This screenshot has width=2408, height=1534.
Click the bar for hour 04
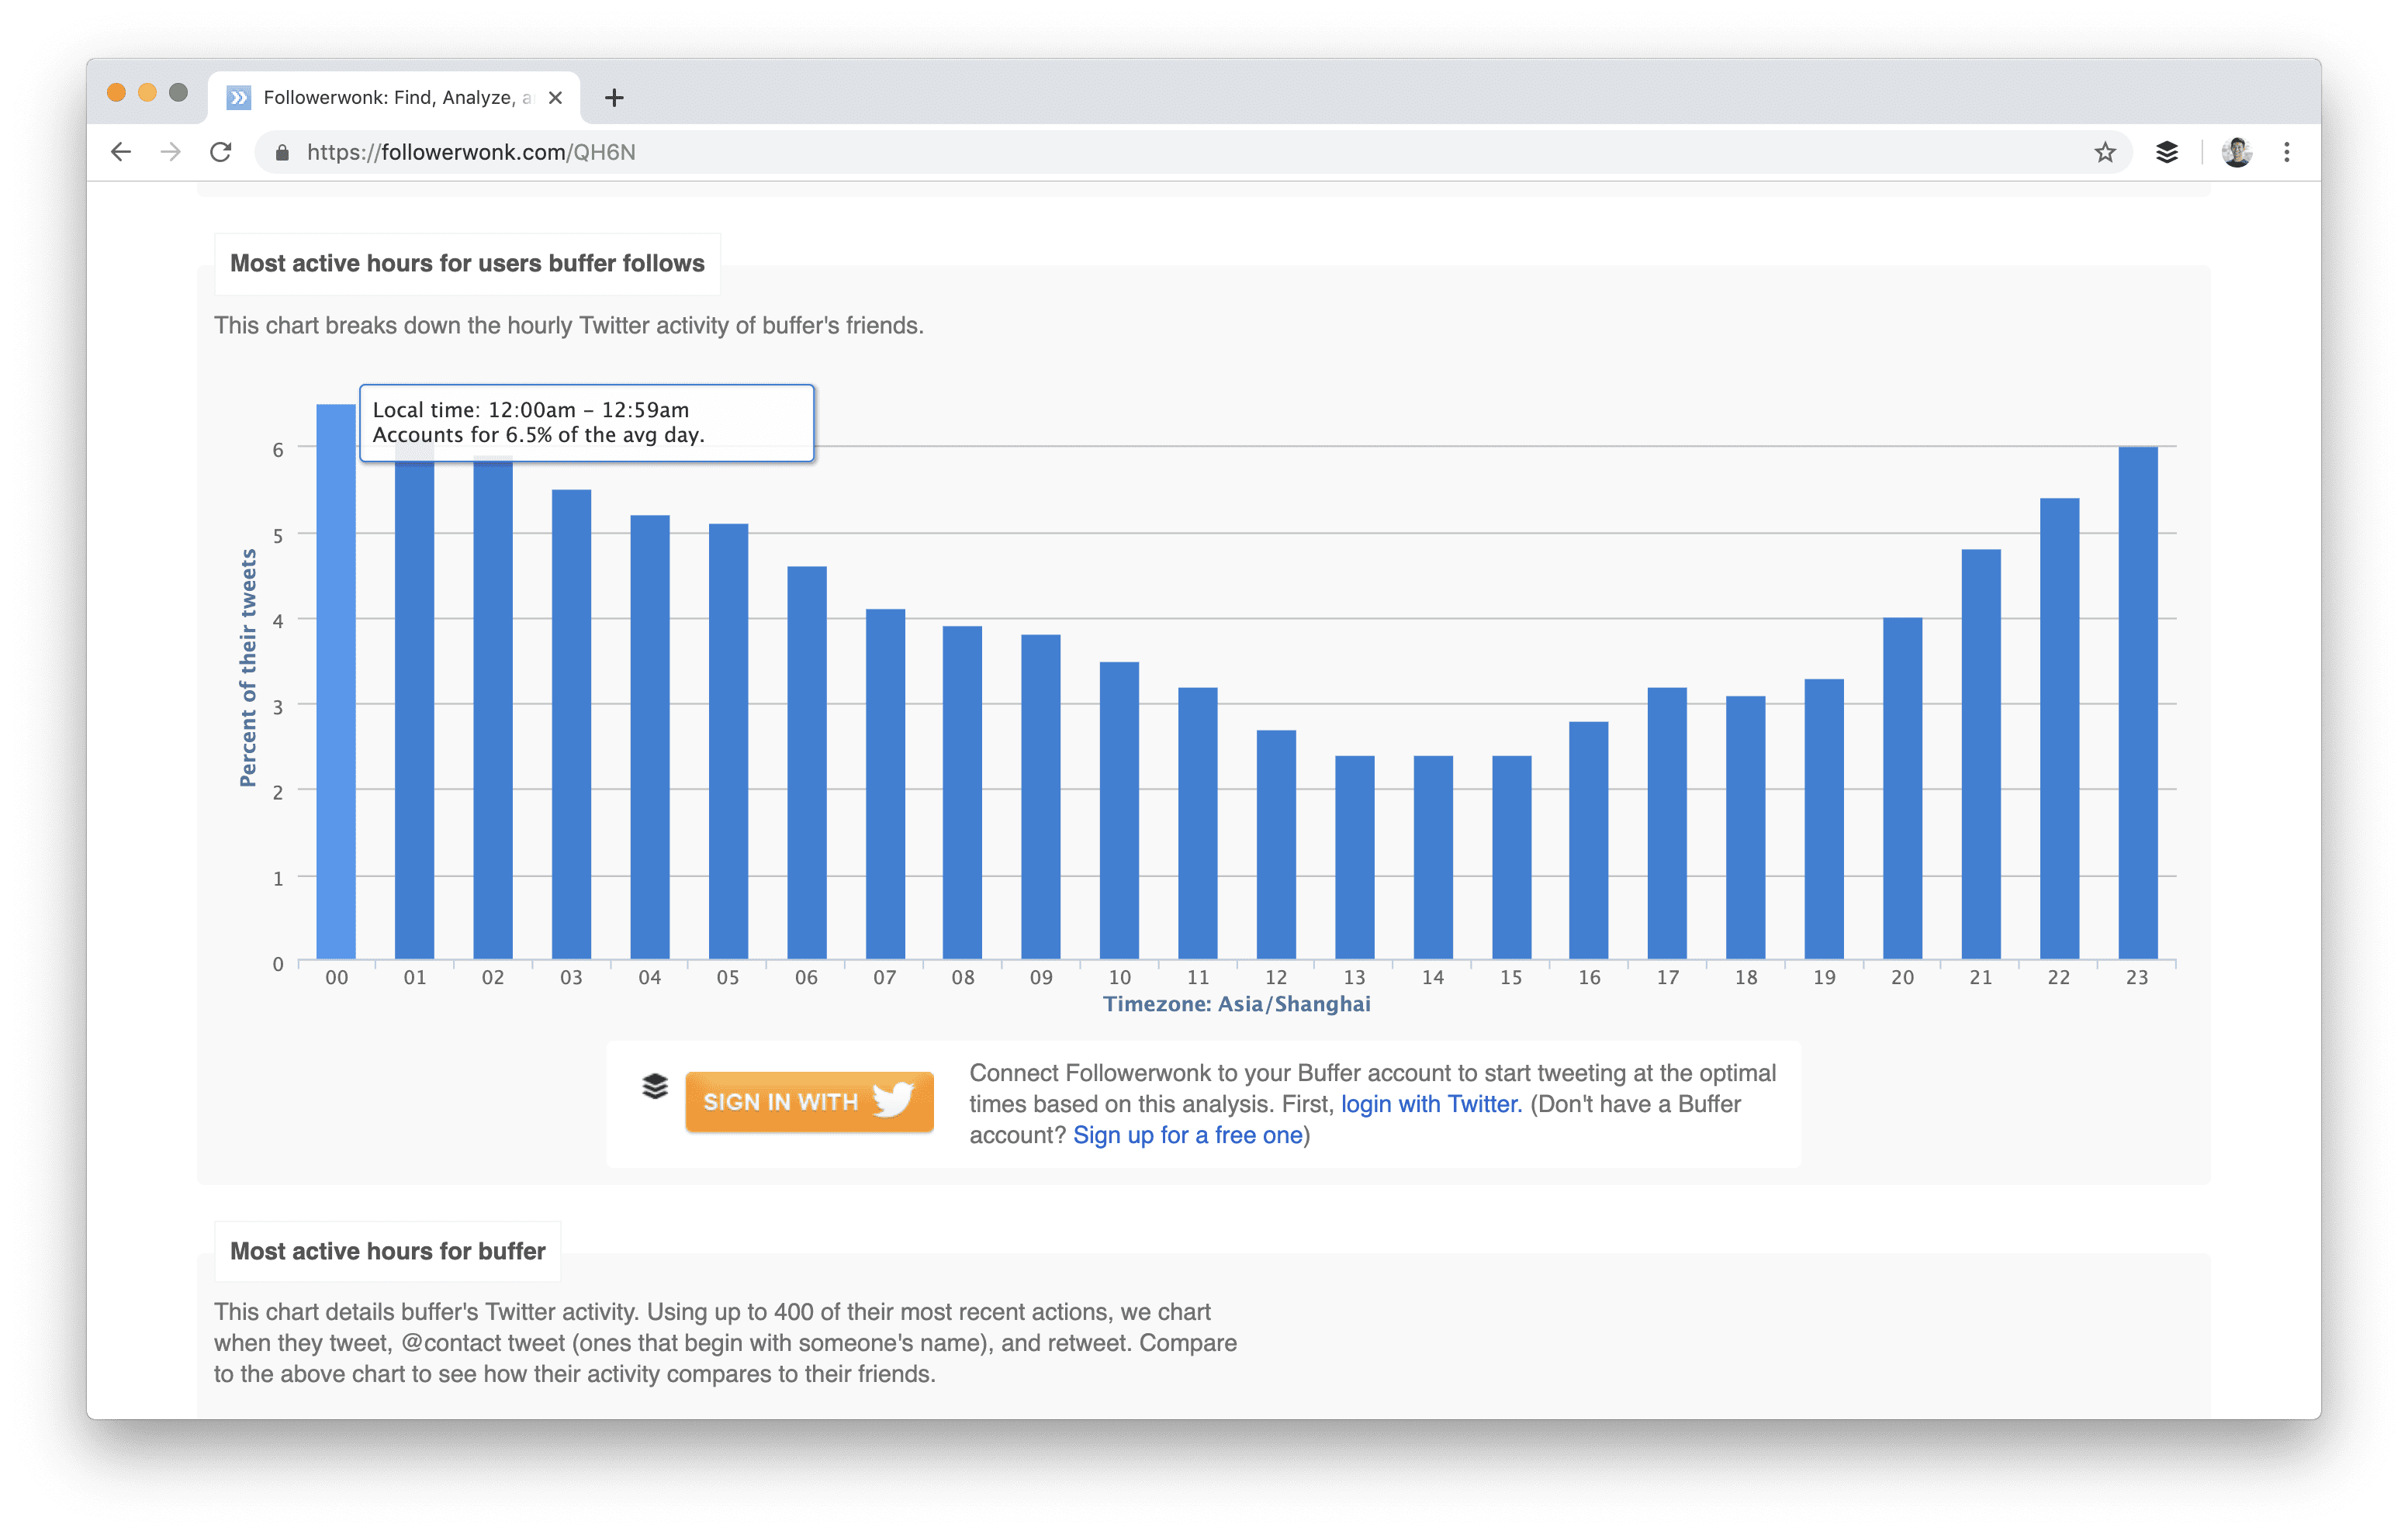pyautogui.click(x=650, y=737)
